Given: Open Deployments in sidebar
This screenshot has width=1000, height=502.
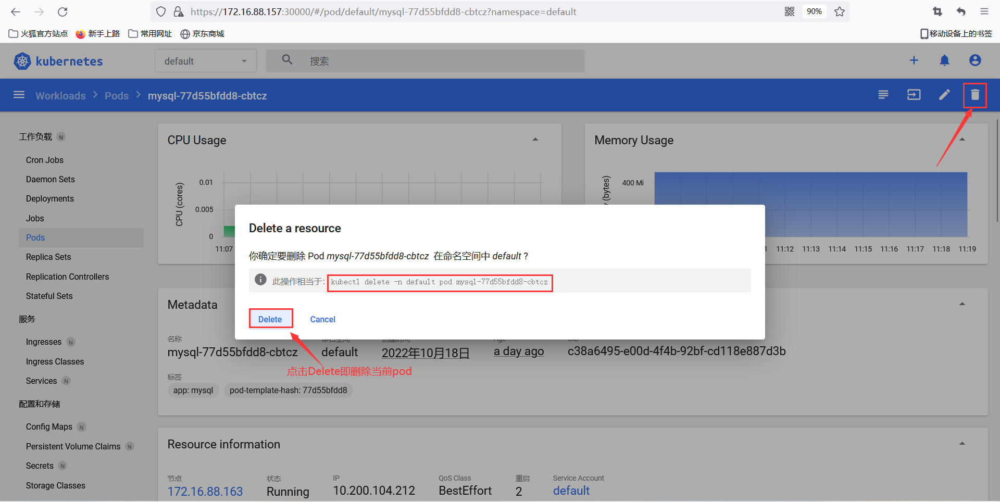Looking at the screenshot, I should pos(50,198).
